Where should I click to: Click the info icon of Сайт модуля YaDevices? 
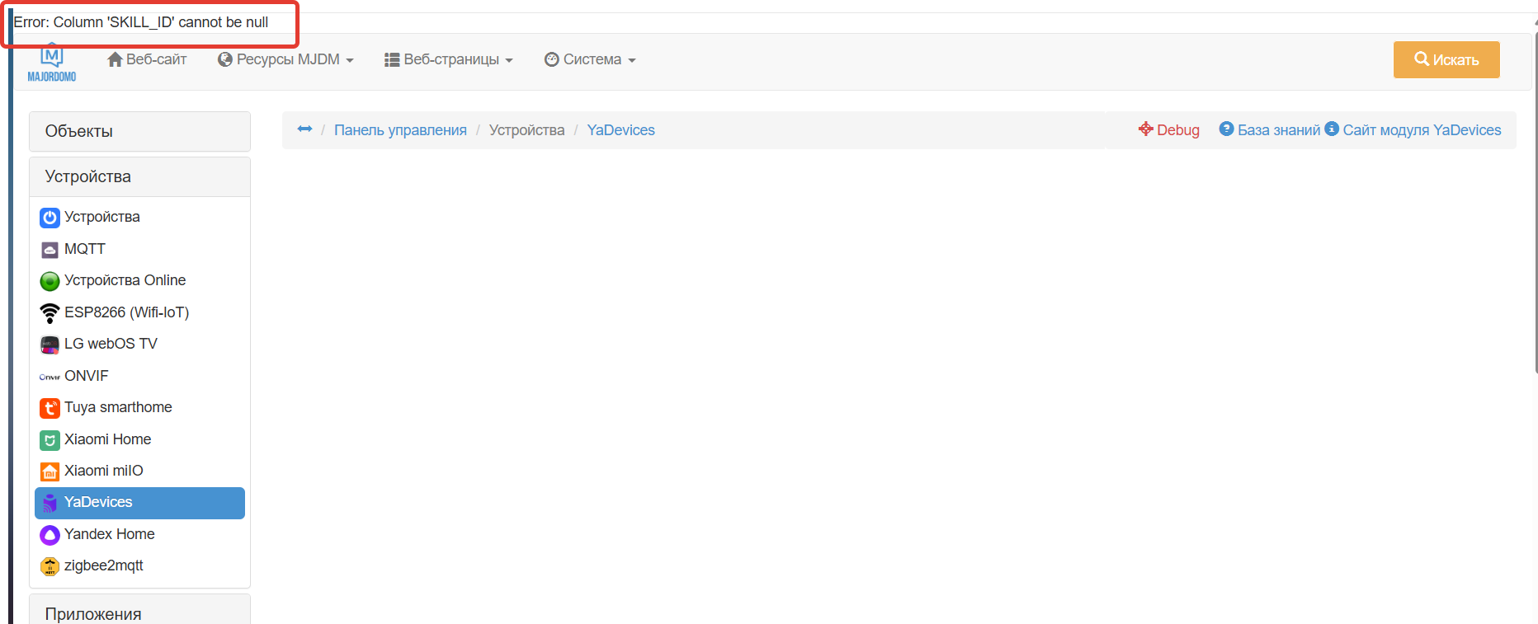tap(1332, 129)
